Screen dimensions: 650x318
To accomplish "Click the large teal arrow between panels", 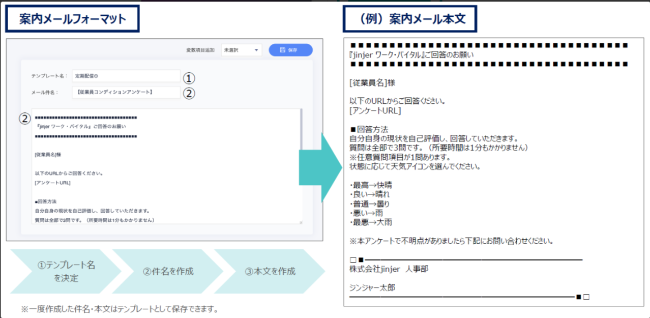I will coord(320,167).
